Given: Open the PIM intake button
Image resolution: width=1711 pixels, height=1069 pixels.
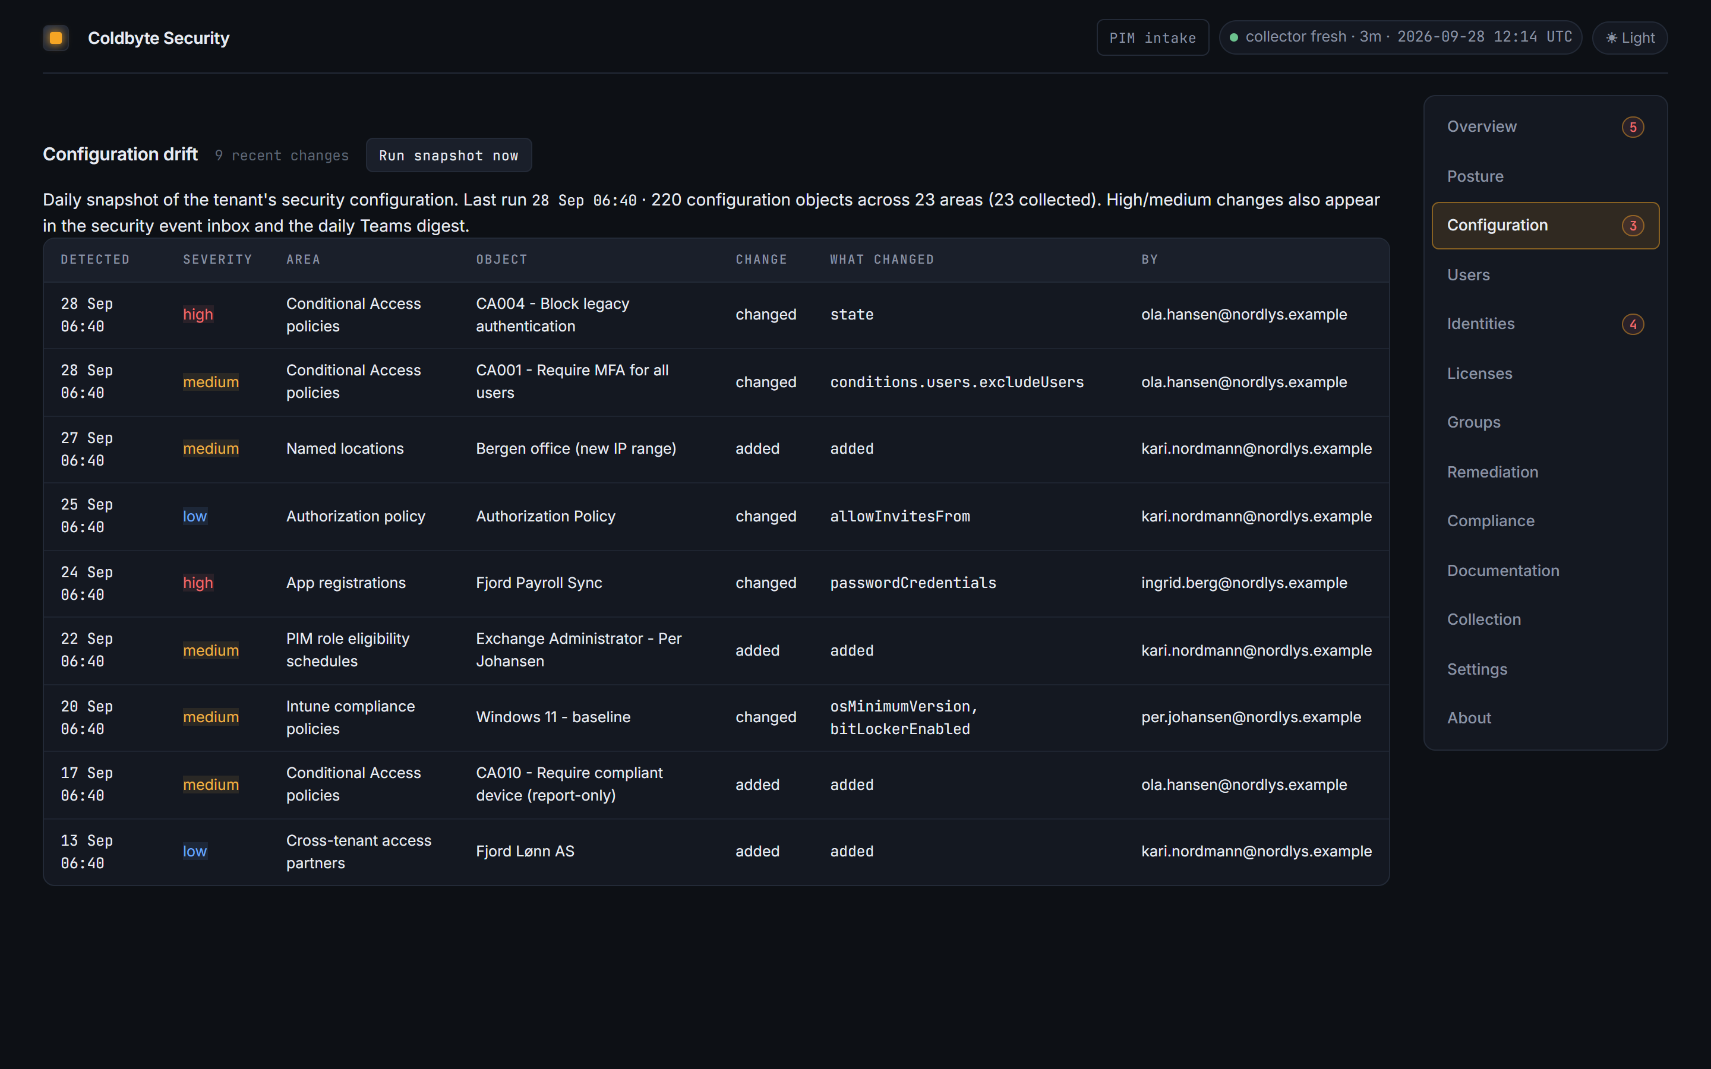Looking at the screenshot, I should coord(1153,38).
